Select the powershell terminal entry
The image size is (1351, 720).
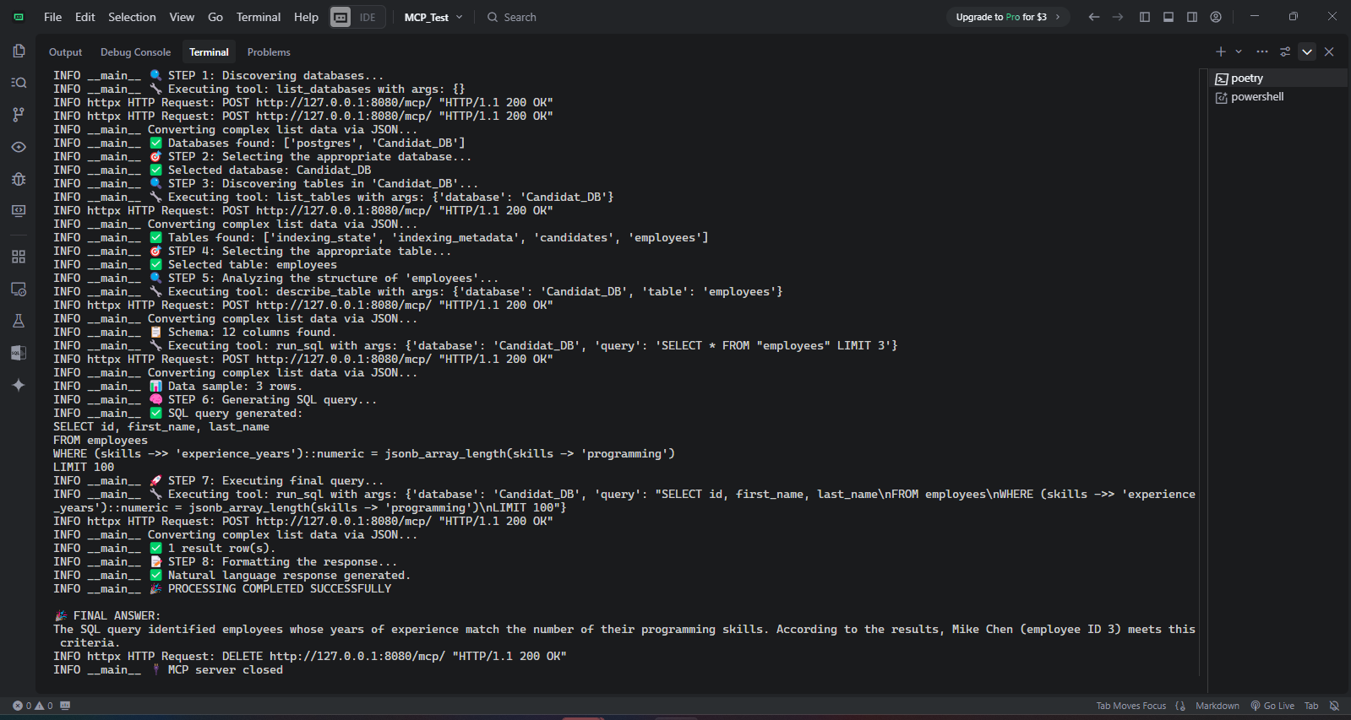tap(1278, 97)
